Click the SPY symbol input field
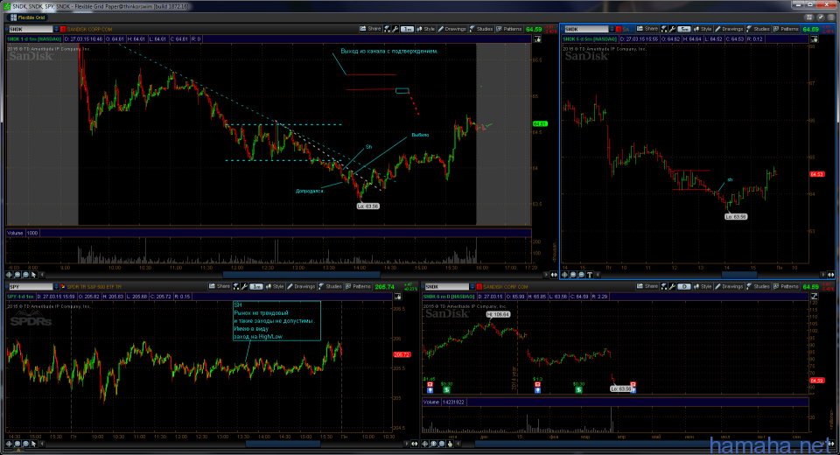The width and height of the screenshot is (840, 455). pos(30,287)
